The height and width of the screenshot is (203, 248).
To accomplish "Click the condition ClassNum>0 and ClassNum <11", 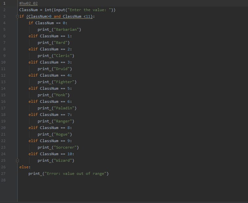I will (59, 16).
